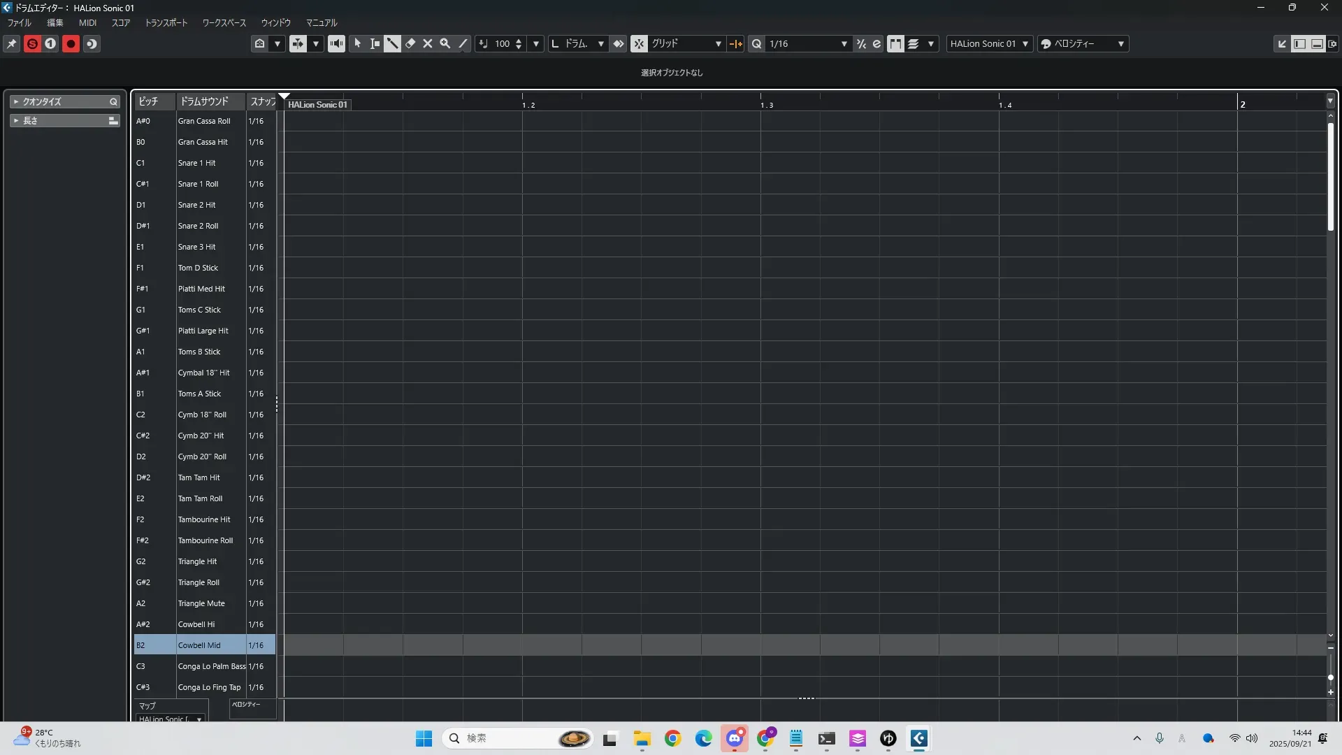The height and width of the screenshot is (755, 1342).
Task: Click the Snap to Zero Crossing icon
Action: coord(735,43)
